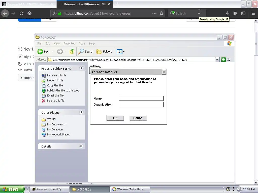The width and height of the screenshot is (258, 193).
Task: Close the Acrobat Installer dialog
Action: pyautogui.click(x=164, y=72)
